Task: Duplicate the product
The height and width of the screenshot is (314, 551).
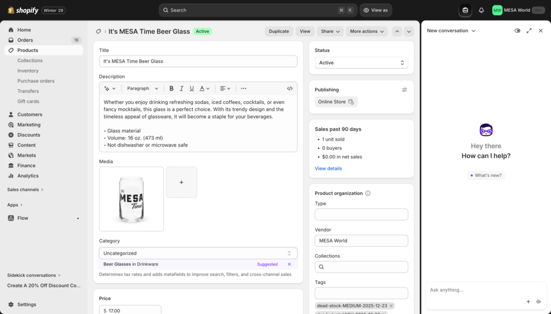Action: click(279, 31)
